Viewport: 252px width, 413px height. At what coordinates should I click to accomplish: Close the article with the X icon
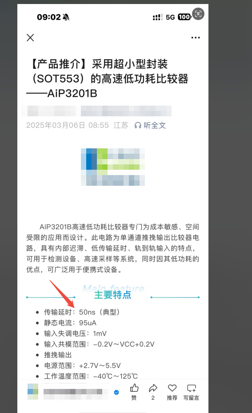tap(31, 38)
